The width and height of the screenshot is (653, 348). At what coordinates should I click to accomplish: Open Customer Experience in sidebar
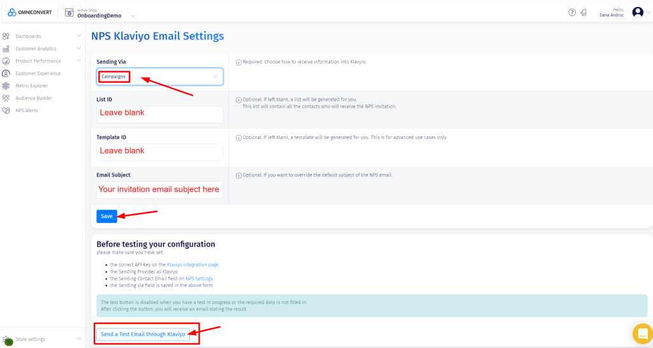coord(38,73)
